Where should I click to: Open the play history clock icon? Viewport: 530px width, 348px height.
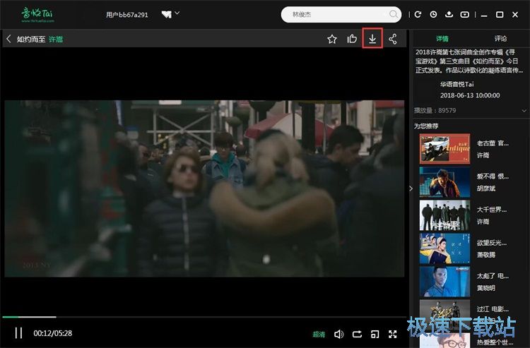433,15
